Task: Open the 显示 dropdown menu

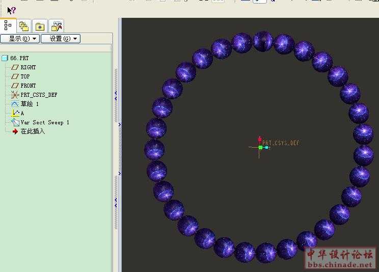Action: [20, 39]
